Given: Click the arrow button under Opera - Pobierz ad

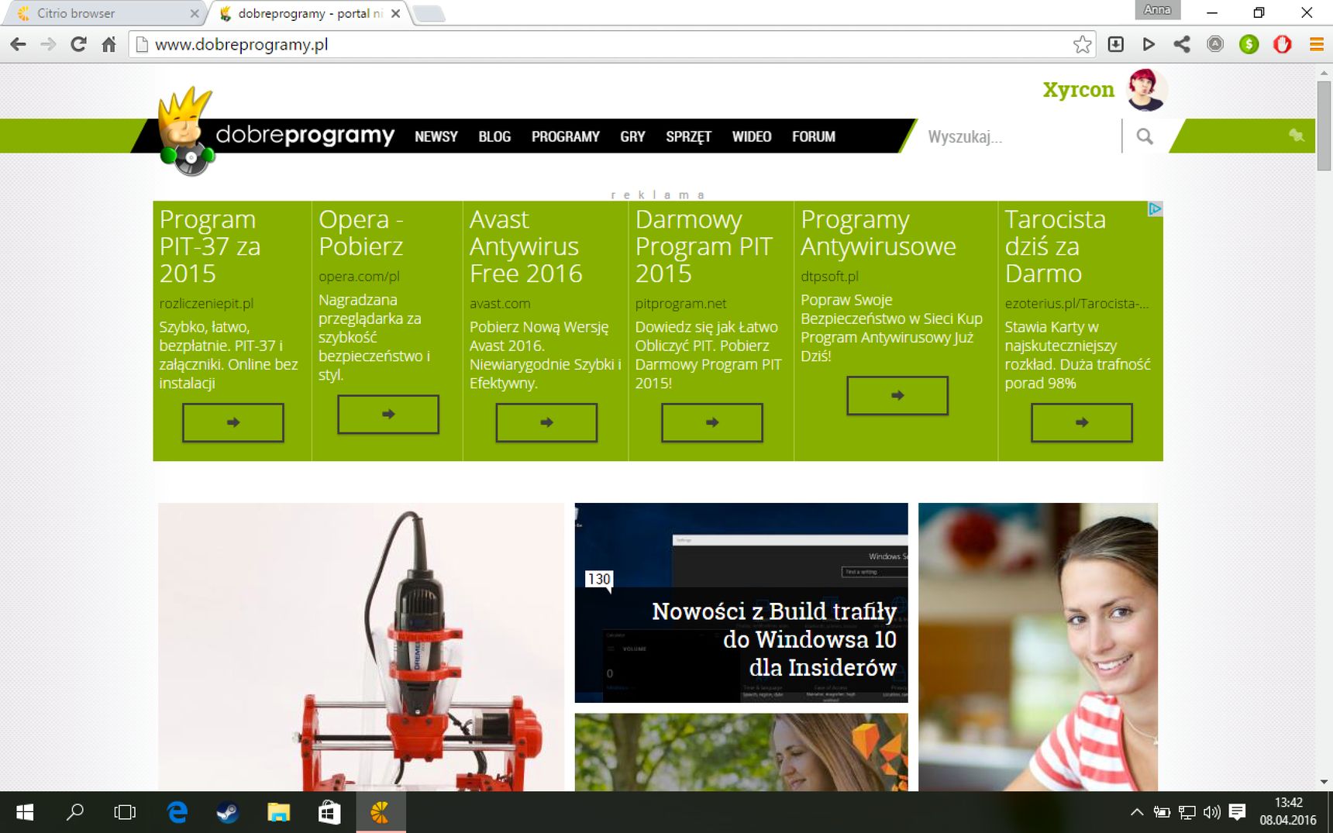Looking at the screenshot, I should pyautogui.click(x=388, y=414).
